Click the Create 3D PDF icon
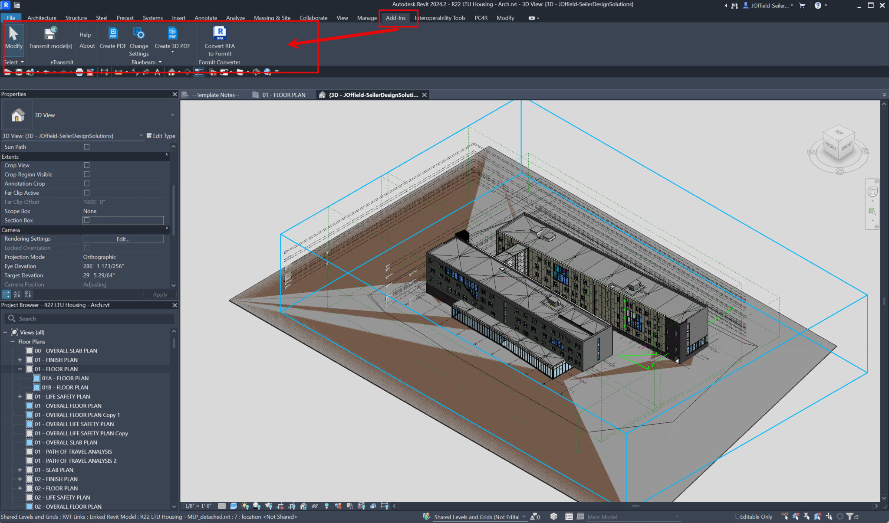 172,34
